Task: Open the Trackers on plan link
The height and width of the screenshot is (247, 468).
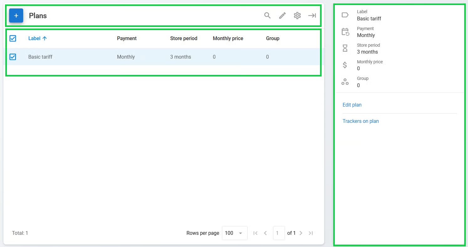Action: click(x=360, y=121)
